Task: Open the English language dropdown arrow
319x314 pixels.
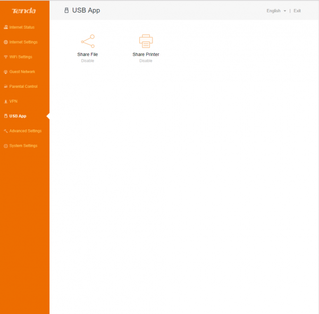Action: click(285, 11)
